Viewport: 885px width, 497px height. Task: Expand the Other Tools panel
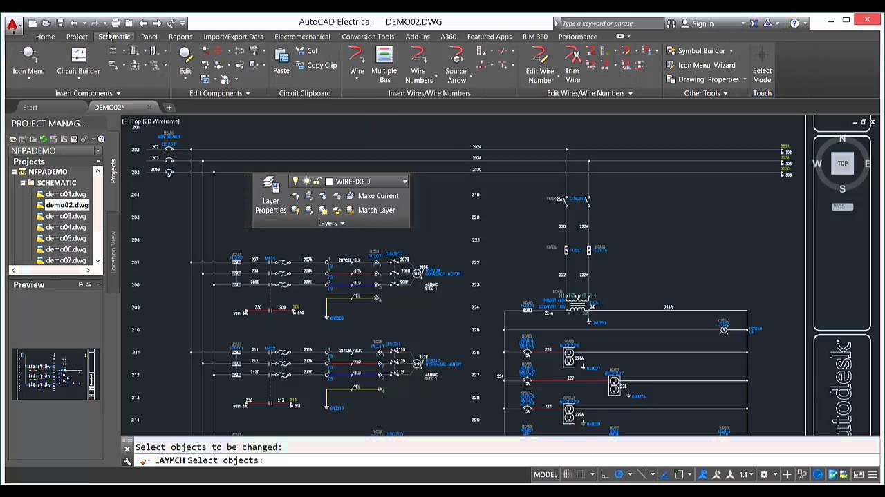tap(706, 93)
